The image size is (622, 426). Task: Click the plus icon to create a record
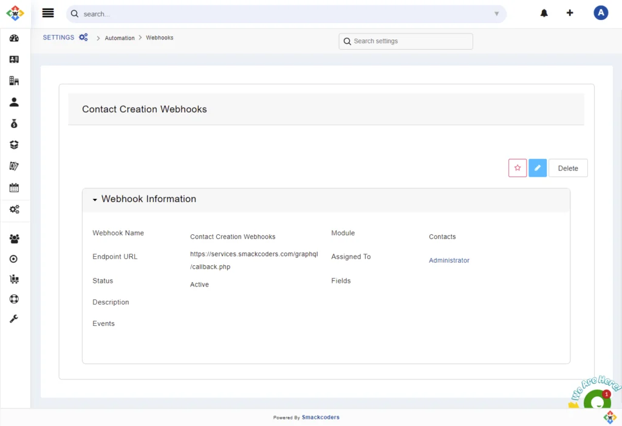570,12
